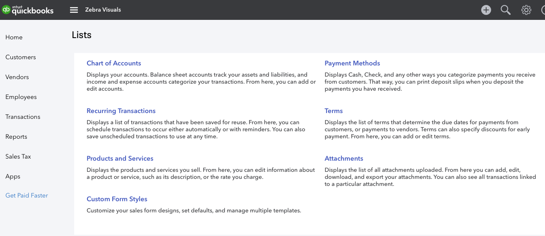The height and width of the screenshot is (236, 545).
Task: Open the Terms list
Action: [x=334, y=111]
